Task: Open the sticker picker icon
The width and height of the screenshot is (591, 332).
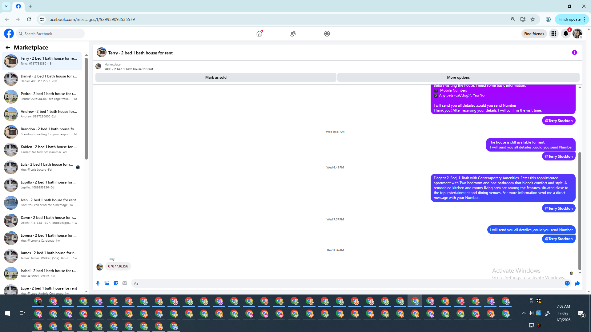Action: 116,283
